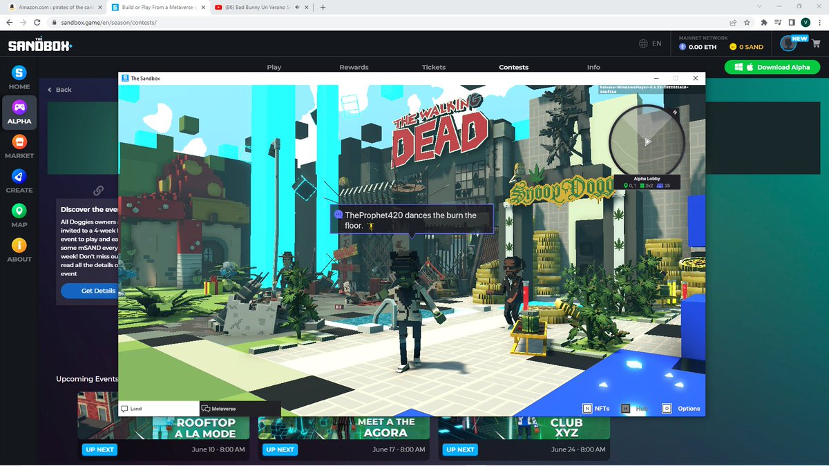Open the Meet A The Agora event thumbnail

343,427
